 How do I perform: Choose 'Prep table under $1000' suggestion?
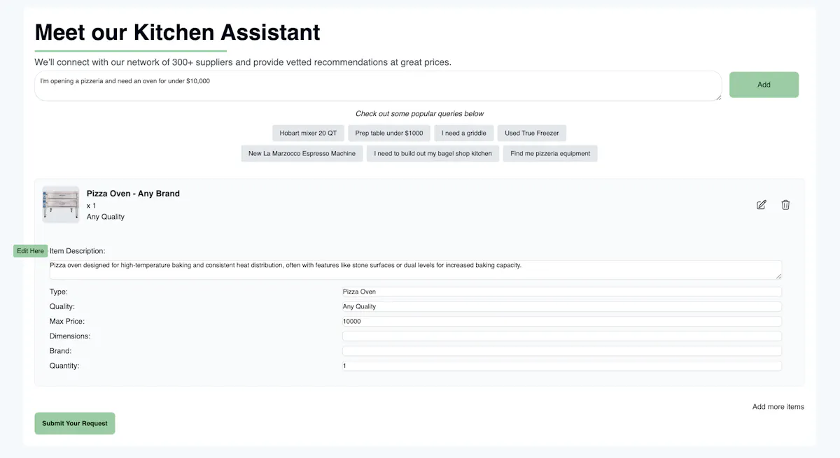(x=389, y=133)
